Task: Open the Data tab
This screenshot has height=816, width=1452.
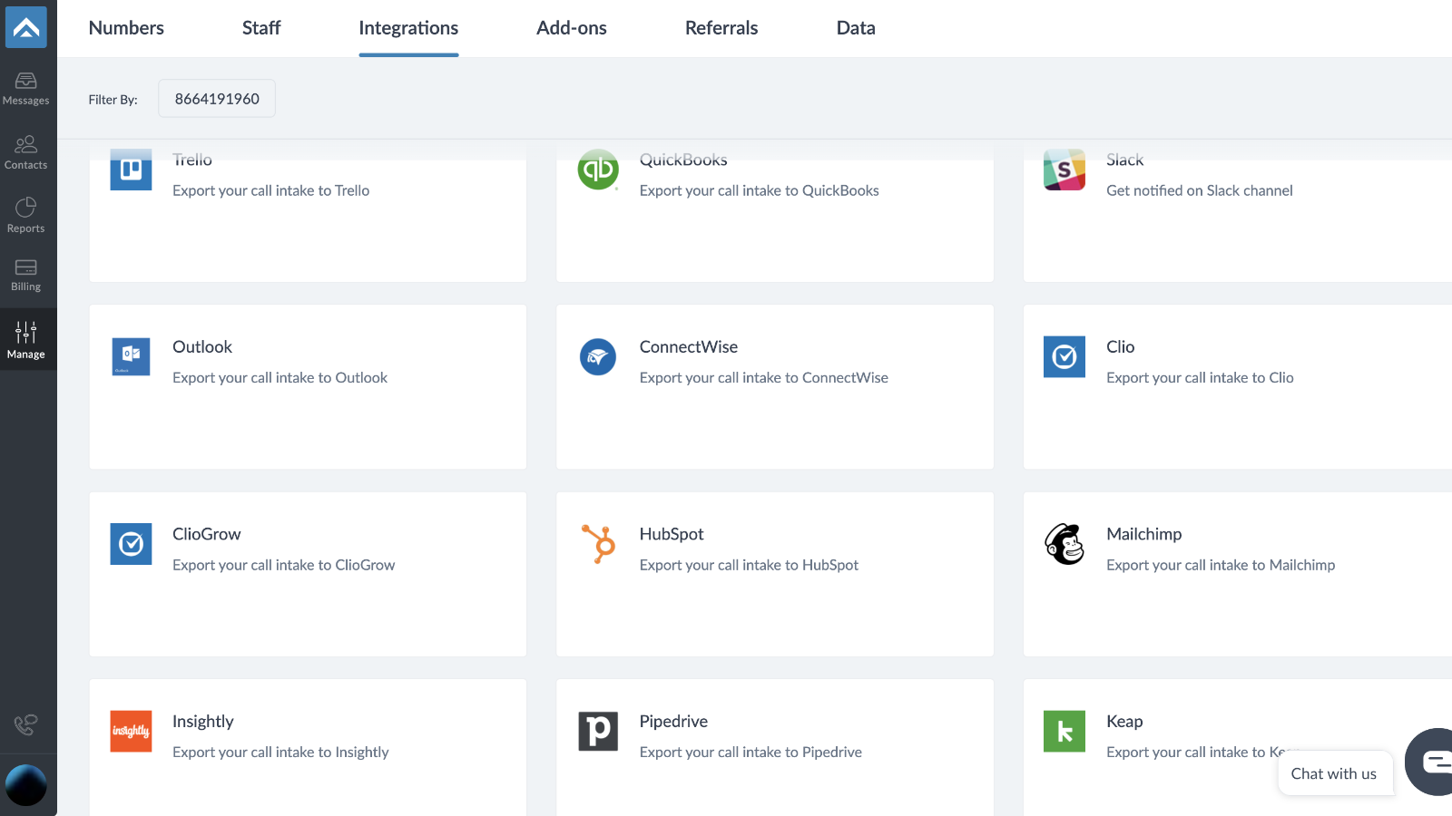Action: [x=855, y=28]
